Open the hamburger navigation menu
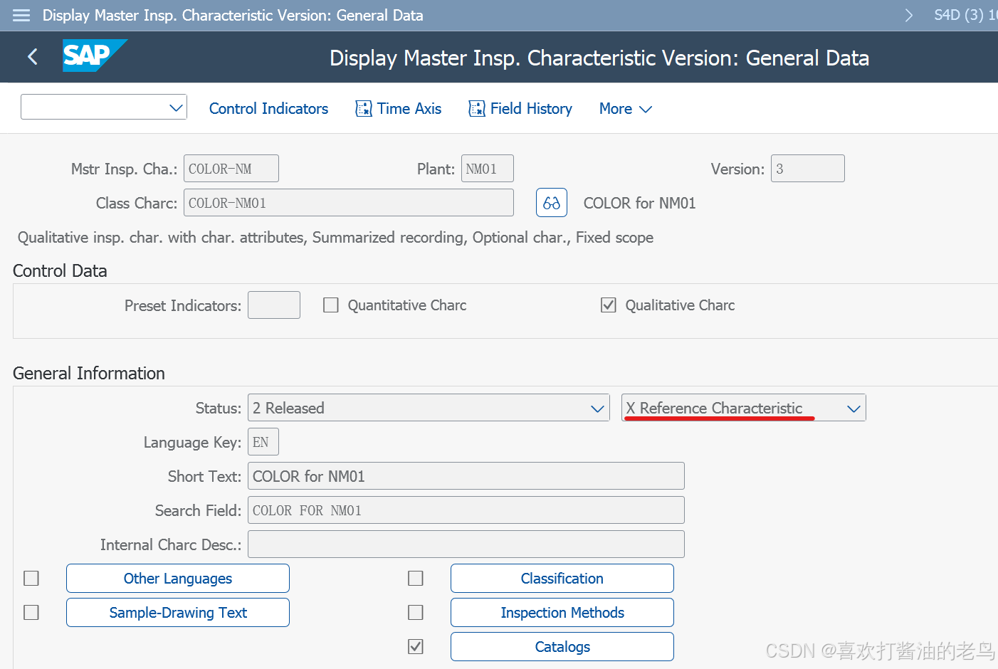Viewport: 998px width, 669px height. [21, 15]
